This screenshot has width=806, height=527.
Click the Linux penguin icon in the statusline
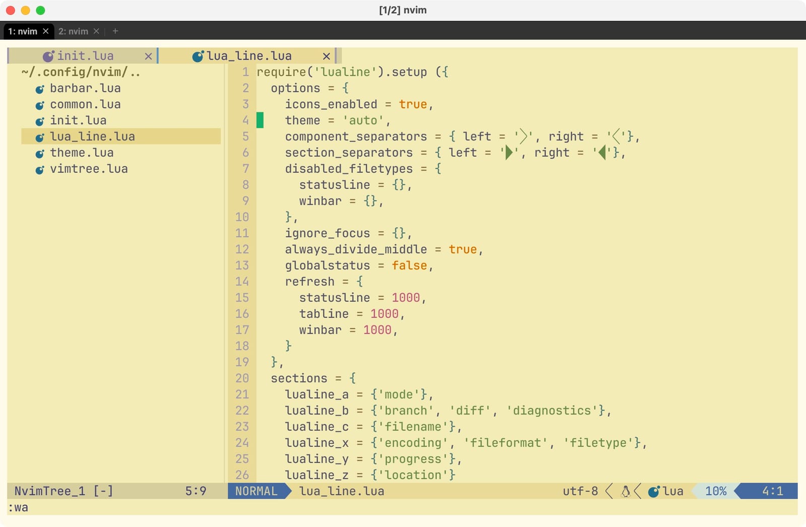coord(625,491)
